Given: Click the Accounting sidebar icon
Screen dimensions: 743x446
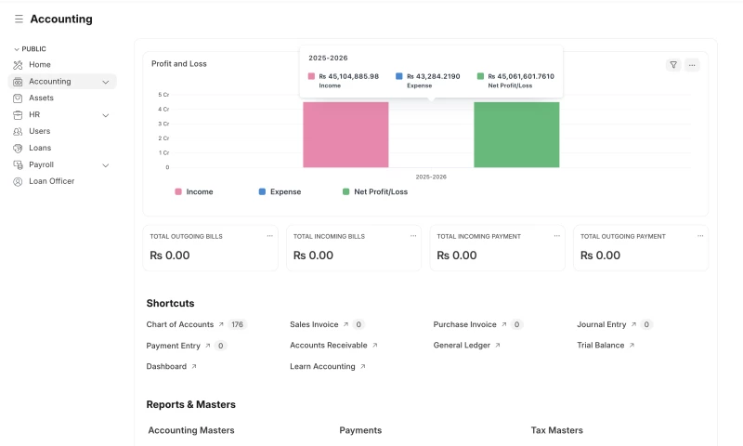Looking at the screenshot, I should tap(18, 82).
